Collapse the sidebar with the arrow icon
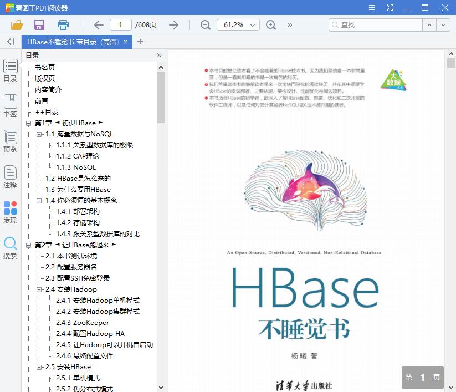Viewport: 456px width, 392px height. pyautogui.click(x=11, y=42)
